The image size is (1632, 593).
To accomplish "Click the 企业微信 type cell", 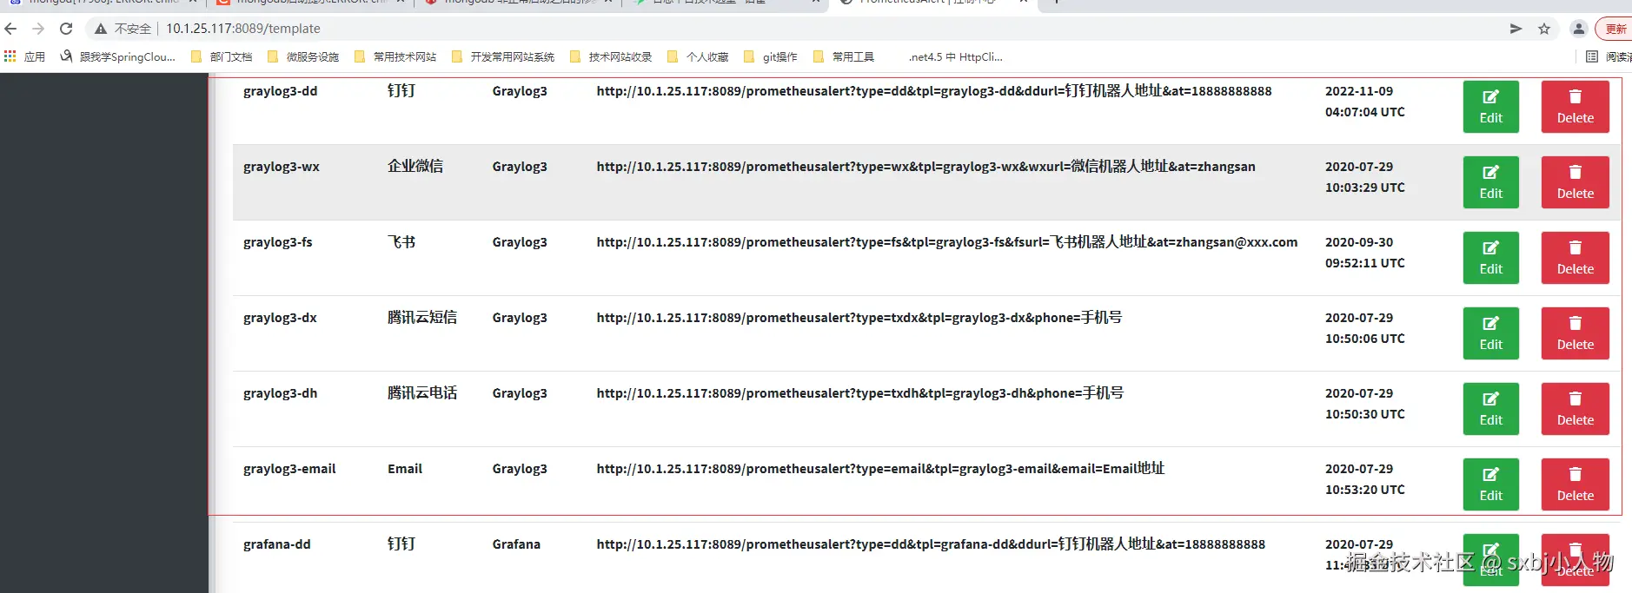I will pos(415,166).
